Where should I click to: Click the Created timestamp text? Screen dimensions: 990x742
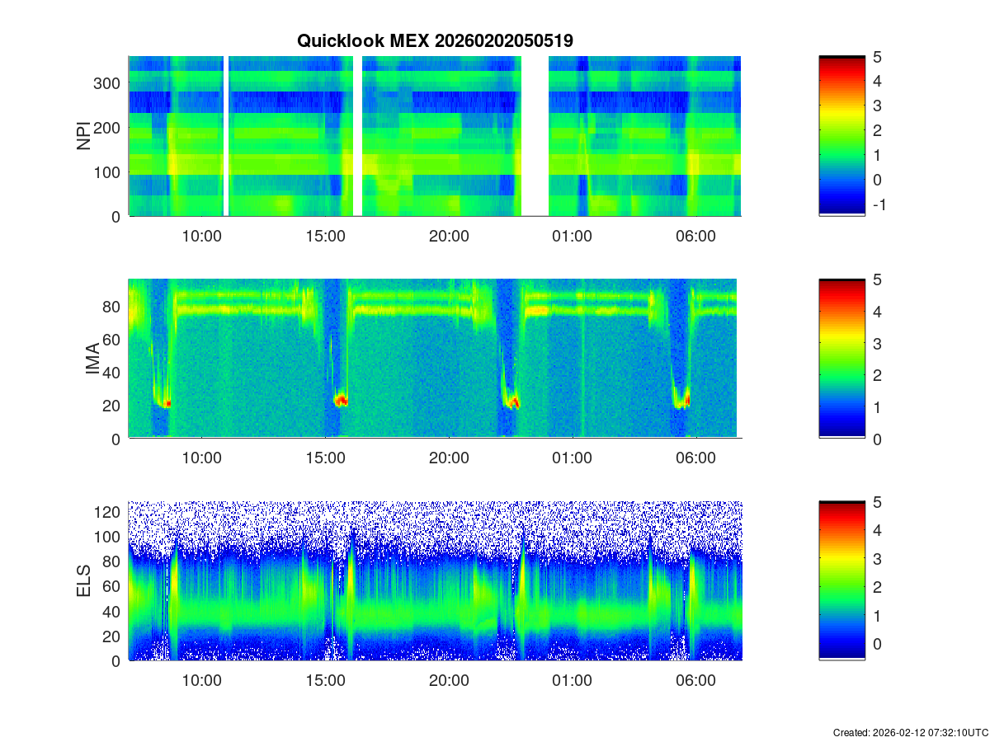pos(910,732)
